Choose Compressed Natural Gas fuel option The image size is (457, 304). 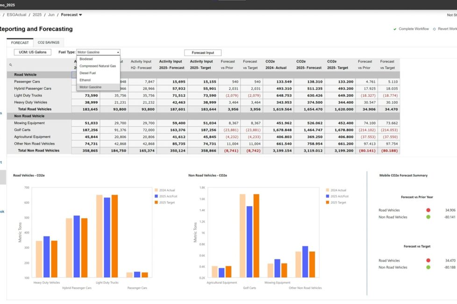click(98, 66)
